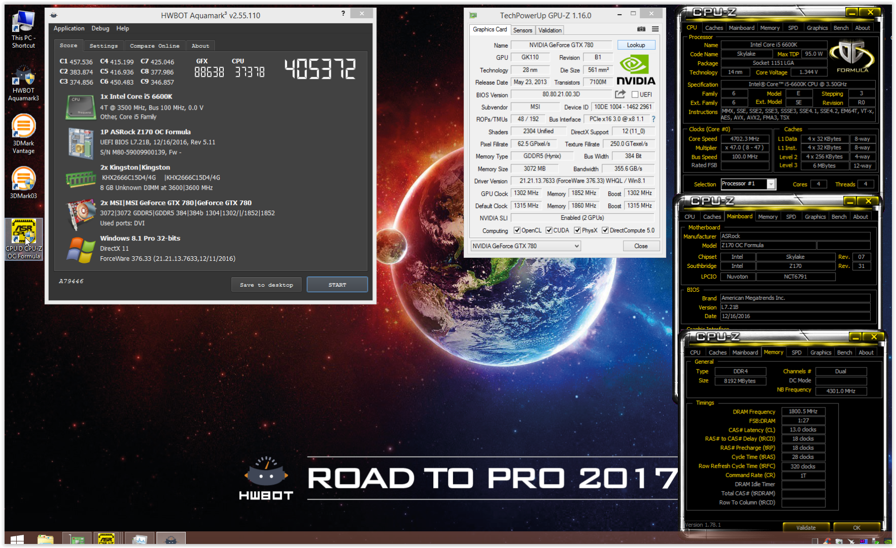Screen dimensions: 896x548
Task: Open Graphics tab in the Mainboard CPU-Z window
Action: coord(815,217)
